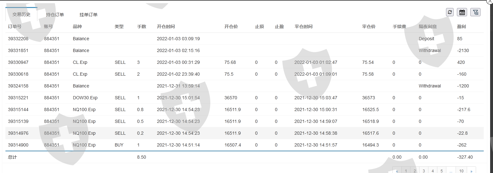This screenshot has height=173, width=493.
Task: Select order number 39315221
Action: click(x=18, y=98)
